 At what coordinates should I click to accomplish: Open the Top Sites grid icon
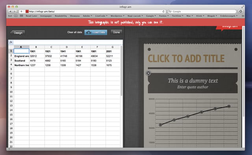(x=21, y=16)
